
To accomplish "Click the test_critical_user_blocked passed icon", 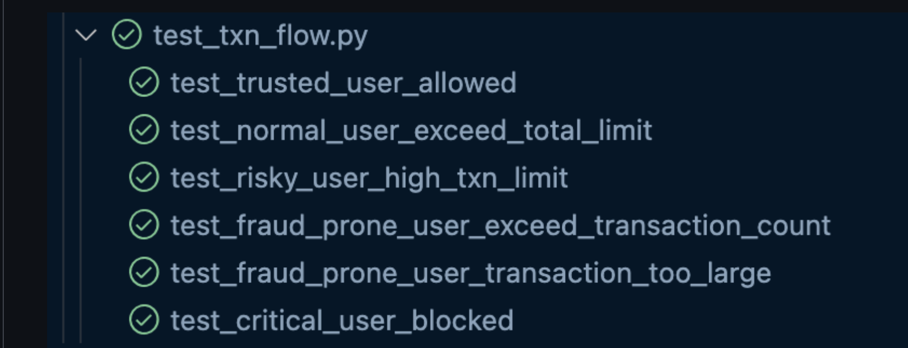I will coord(144,320).
